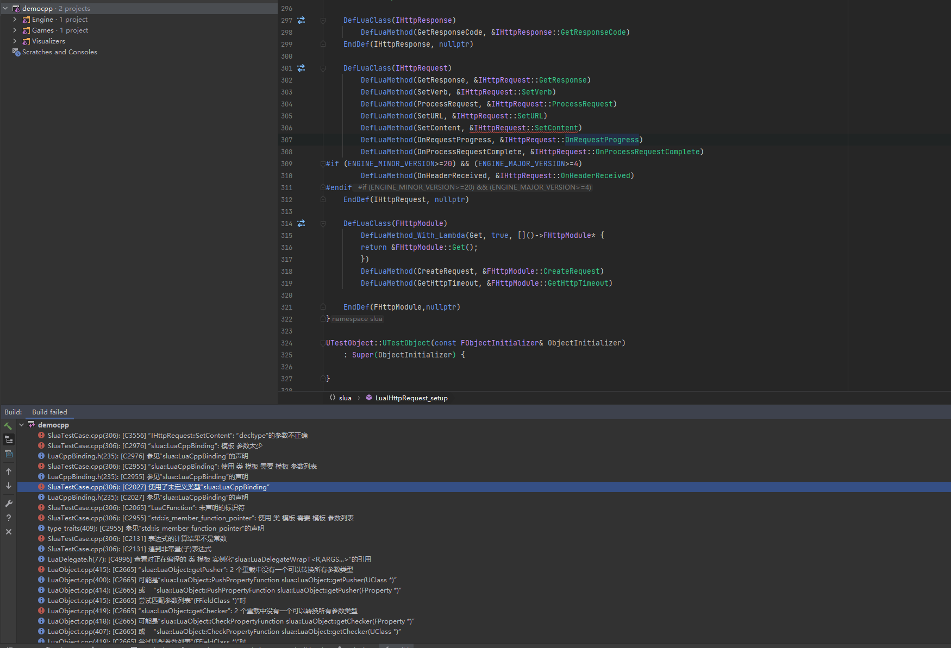Click Super(ObjectInitializer) on line 325
Image resolution: width=951 pixels, height=648 pixels.
pos(404,355)
